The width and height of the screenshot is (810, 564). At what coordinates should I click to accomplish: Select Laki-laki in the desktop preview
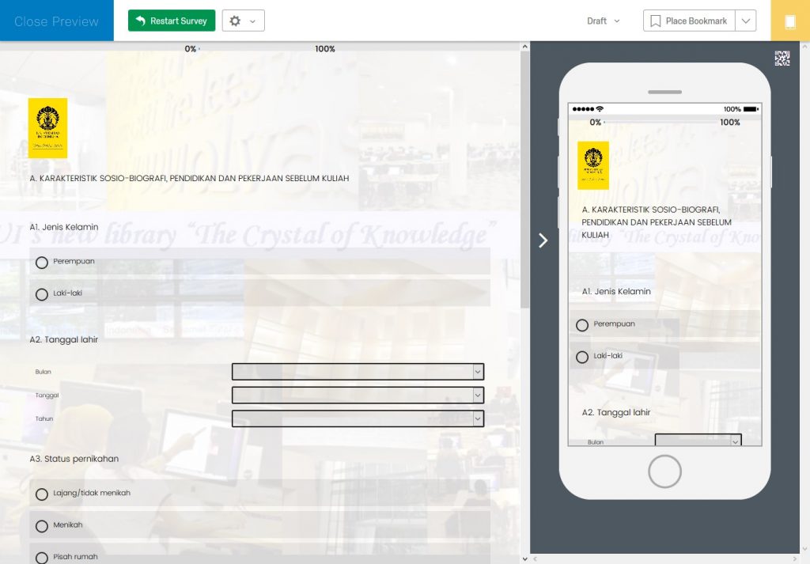259,293
